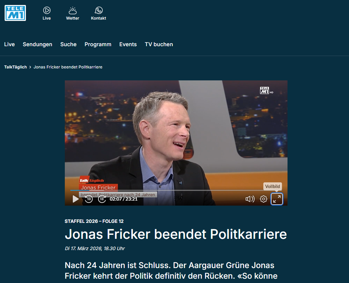The width and height of the screenshot is (349, 283).
Task: Go to the TalkTäglich breadcrumb link
Action: pos(15,67)
